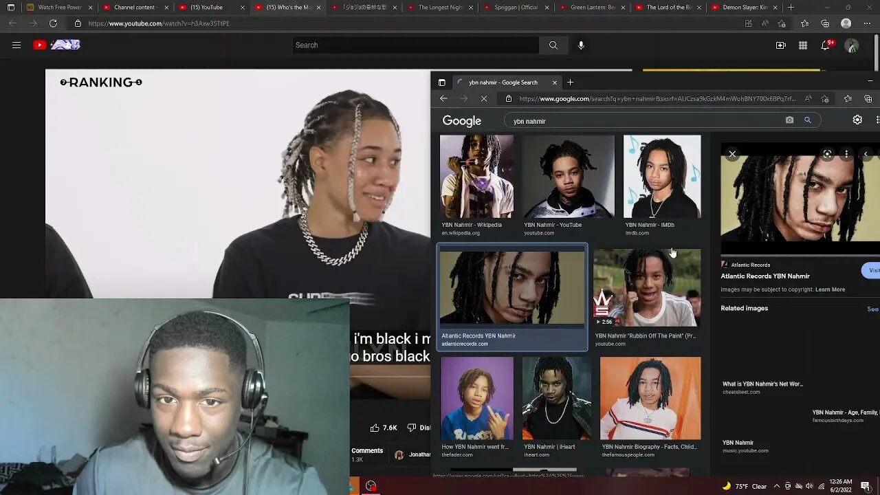Switch to The Longest Night tab
This screenshot has height=495, width=880.
click(439, 8)
